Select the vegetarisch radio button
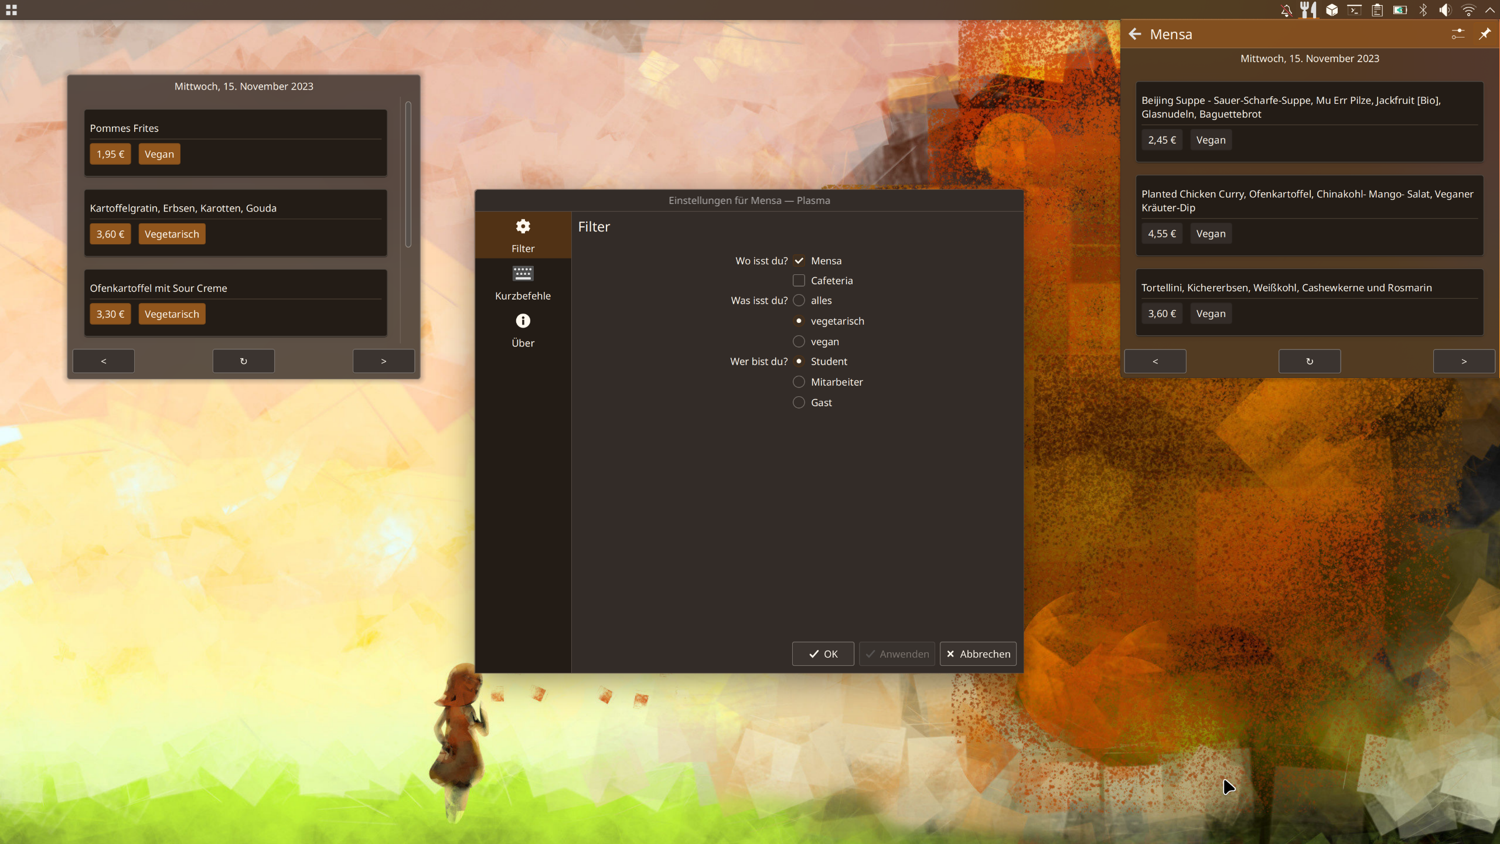The image size is (1500, 844). point(799,321)
